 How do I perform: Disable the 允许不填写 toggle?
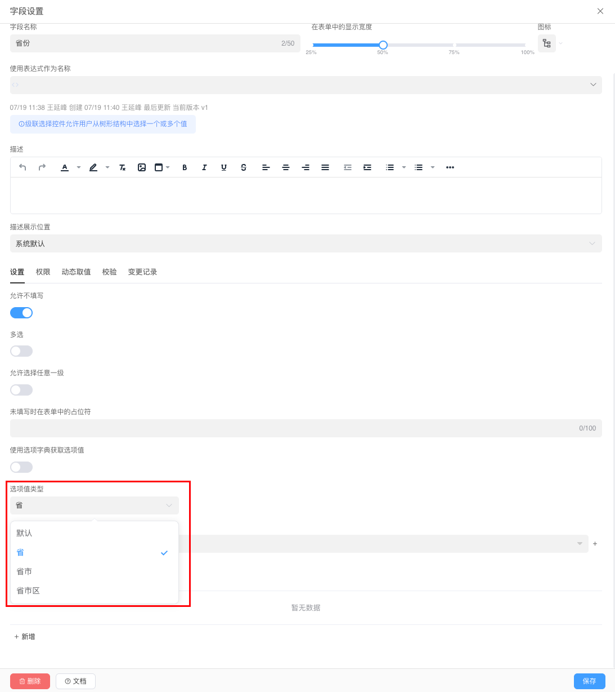point(21,313)
